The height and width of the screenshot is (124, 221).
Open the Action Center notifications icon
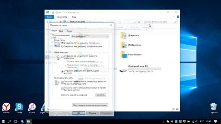[215, 121]
